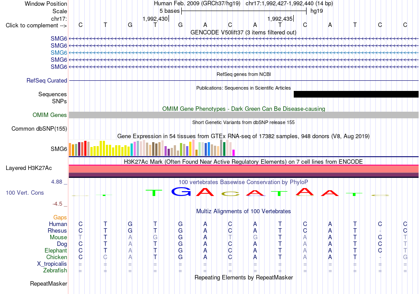Click 'Multiz Alignments of 100 Vertebrates' title

243,211
